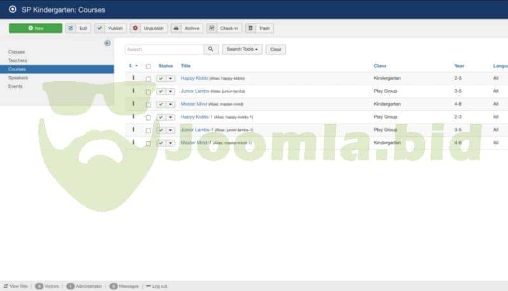Open the Junior Lambs-1 course link

click(196, 129)
